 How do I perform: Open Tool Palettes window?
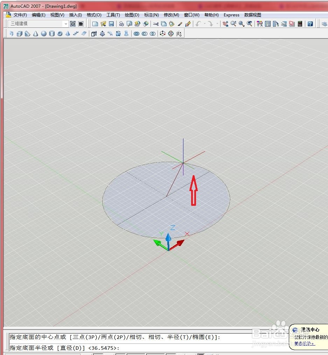click(x=276, y=24)
